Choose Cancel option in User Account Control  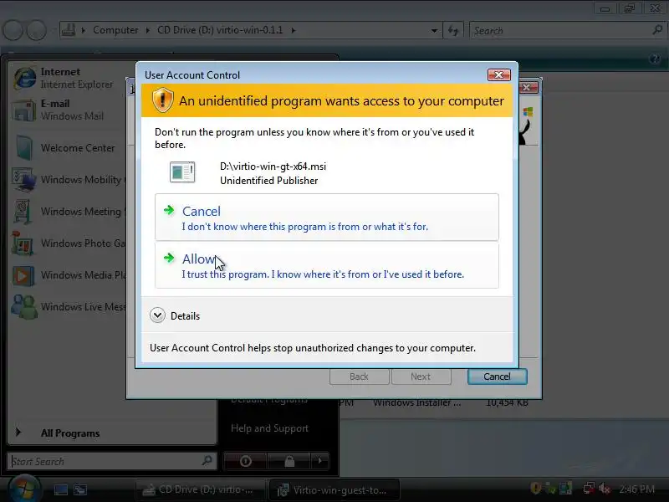[x=327, y=218]
